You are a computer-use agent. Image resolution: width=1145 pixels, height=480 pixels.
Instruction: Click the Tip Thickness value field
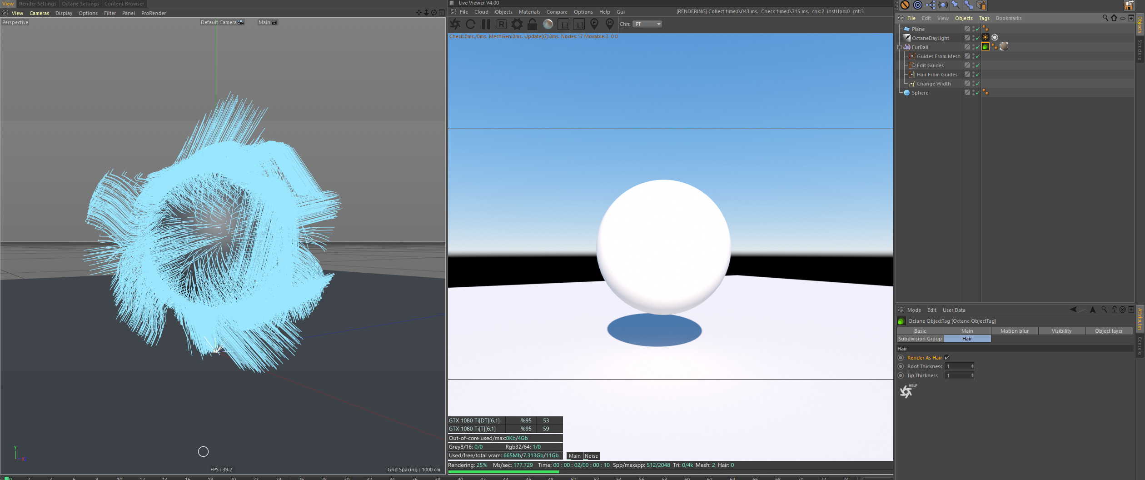957,375
